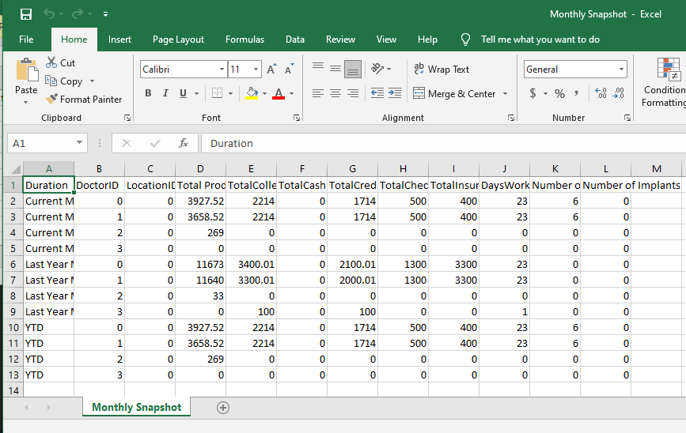The height and width of the screenshot is (433, 686).
Task: Apply the yellow fill color swatch
Action: click(252, 93)
